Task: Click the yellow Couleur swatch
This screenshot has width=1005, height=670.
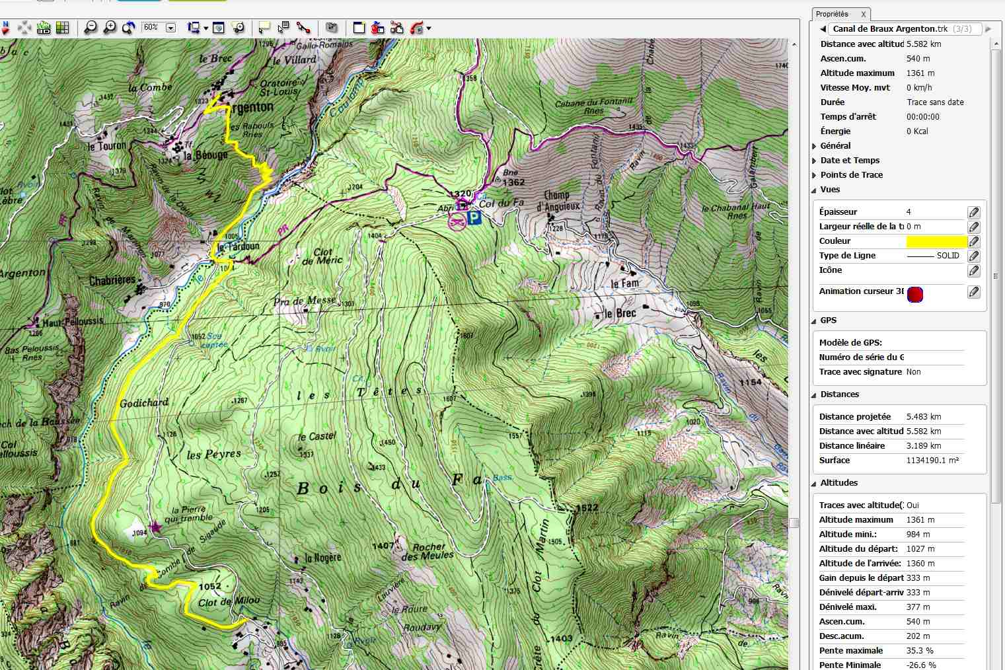Action: point(936,241)
